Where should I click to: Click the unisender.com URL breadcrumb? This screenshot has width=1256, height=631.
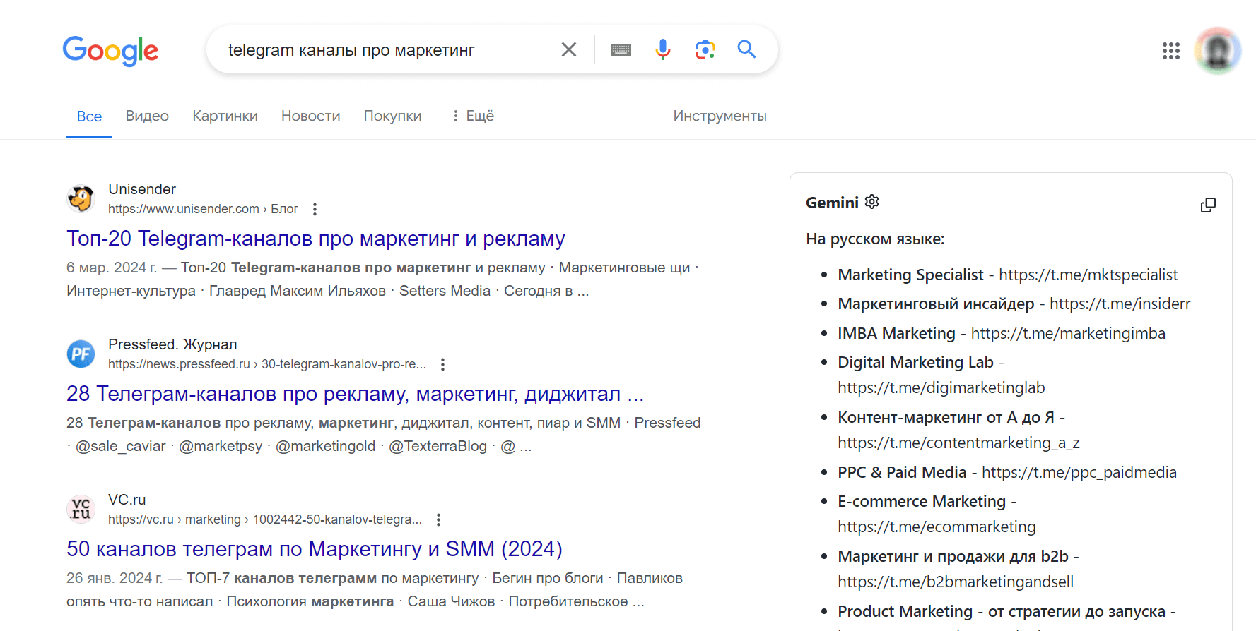tap(203, 209)
